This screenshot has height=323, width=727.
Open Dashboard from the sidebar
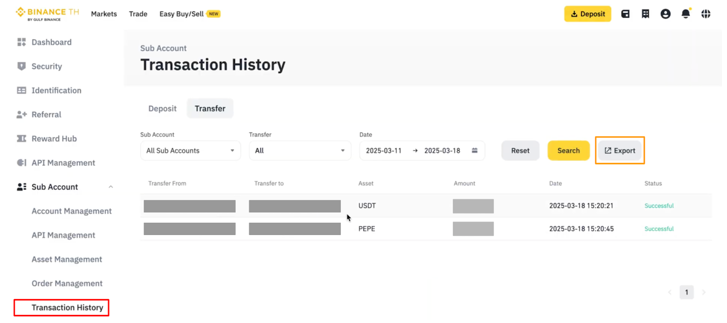[x=51, y=42]
